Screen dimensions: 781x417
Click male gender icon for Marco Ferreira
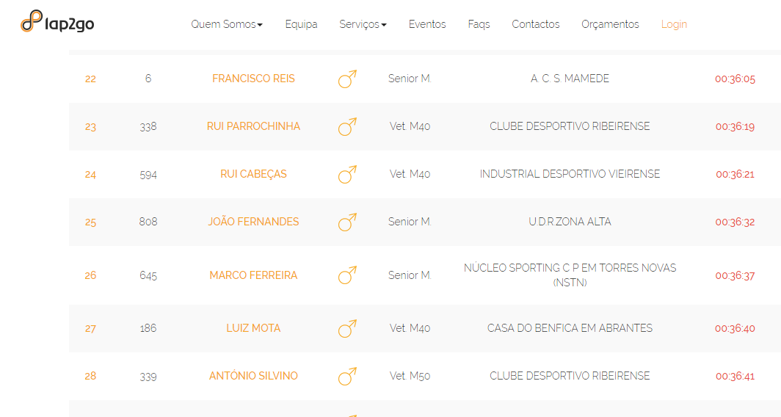click(x=347, y=275)
